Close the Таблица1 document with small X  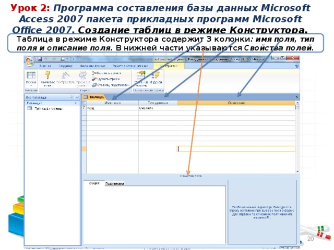(297, 97)
